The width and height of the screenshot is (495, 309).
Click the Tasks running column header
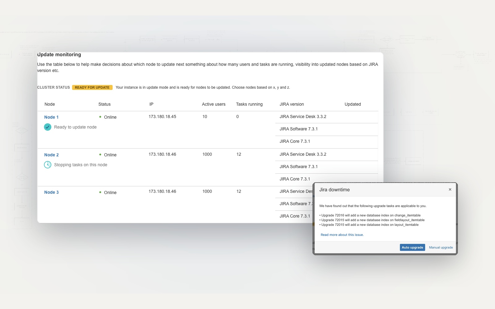point(249,104)
